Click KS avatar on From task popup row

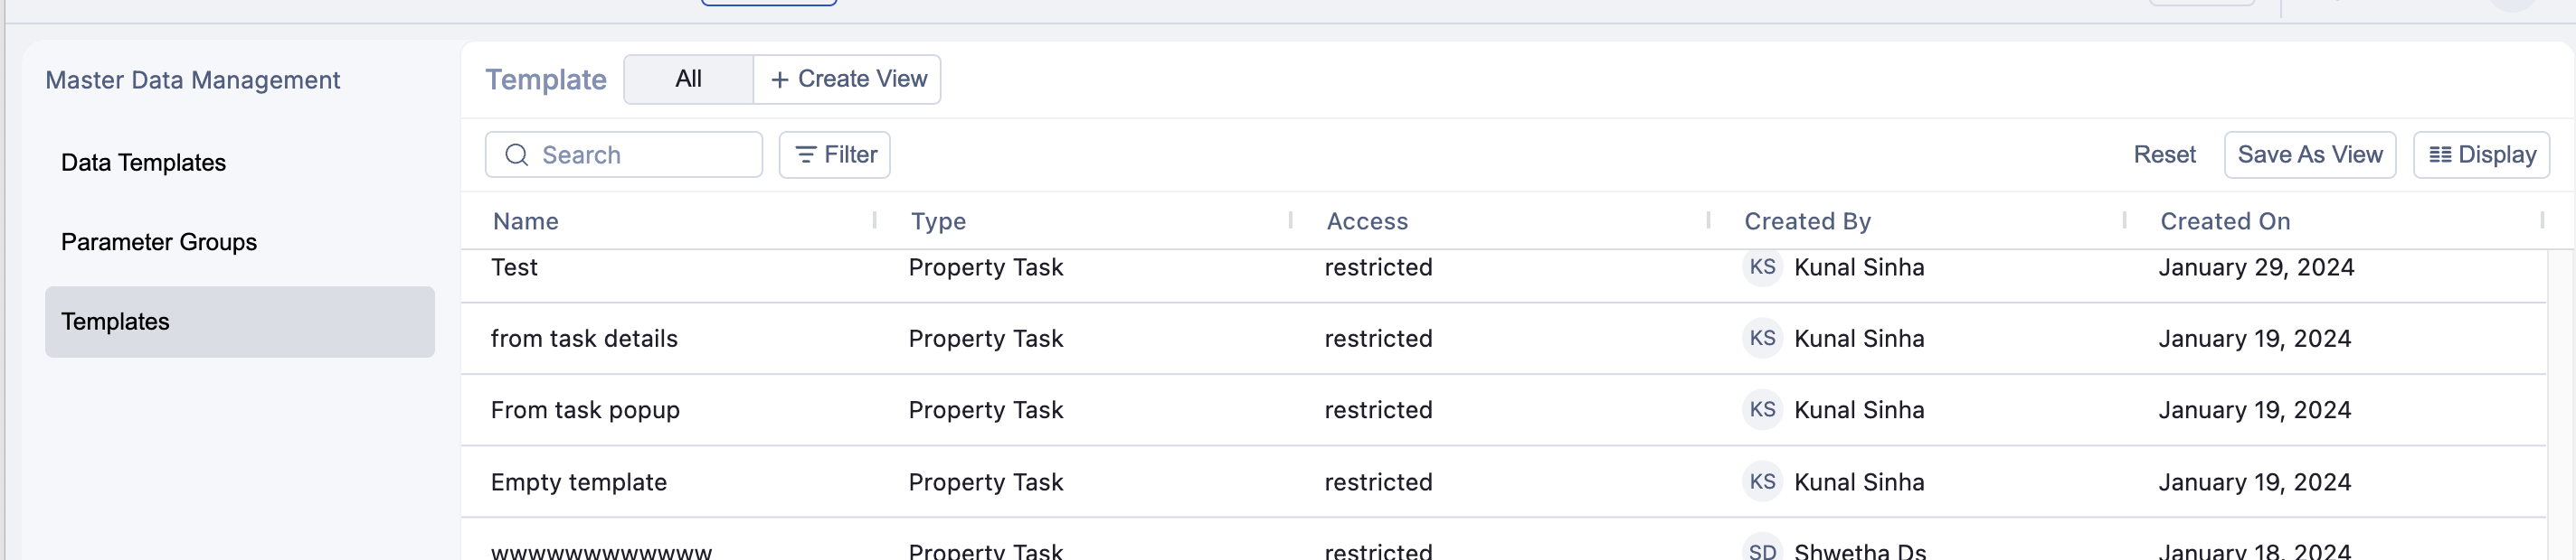click(x=1762, y=410)
